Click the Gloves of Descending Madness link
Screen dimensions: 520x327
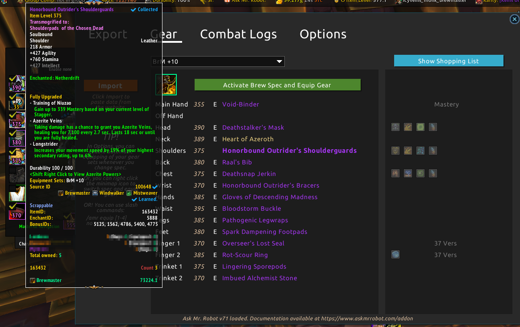point(270,197)
